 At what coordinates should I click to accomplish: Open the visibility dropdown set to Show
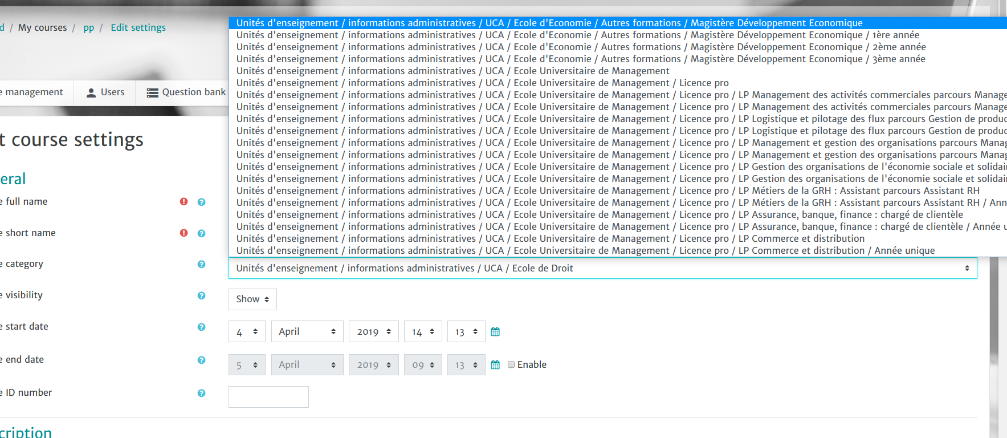pos(252,299)
